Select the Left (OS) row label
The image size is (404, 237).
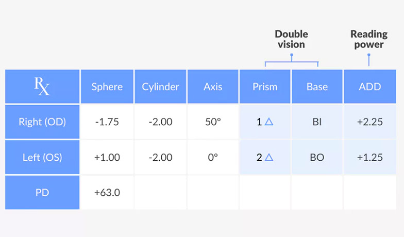point(42,157)
